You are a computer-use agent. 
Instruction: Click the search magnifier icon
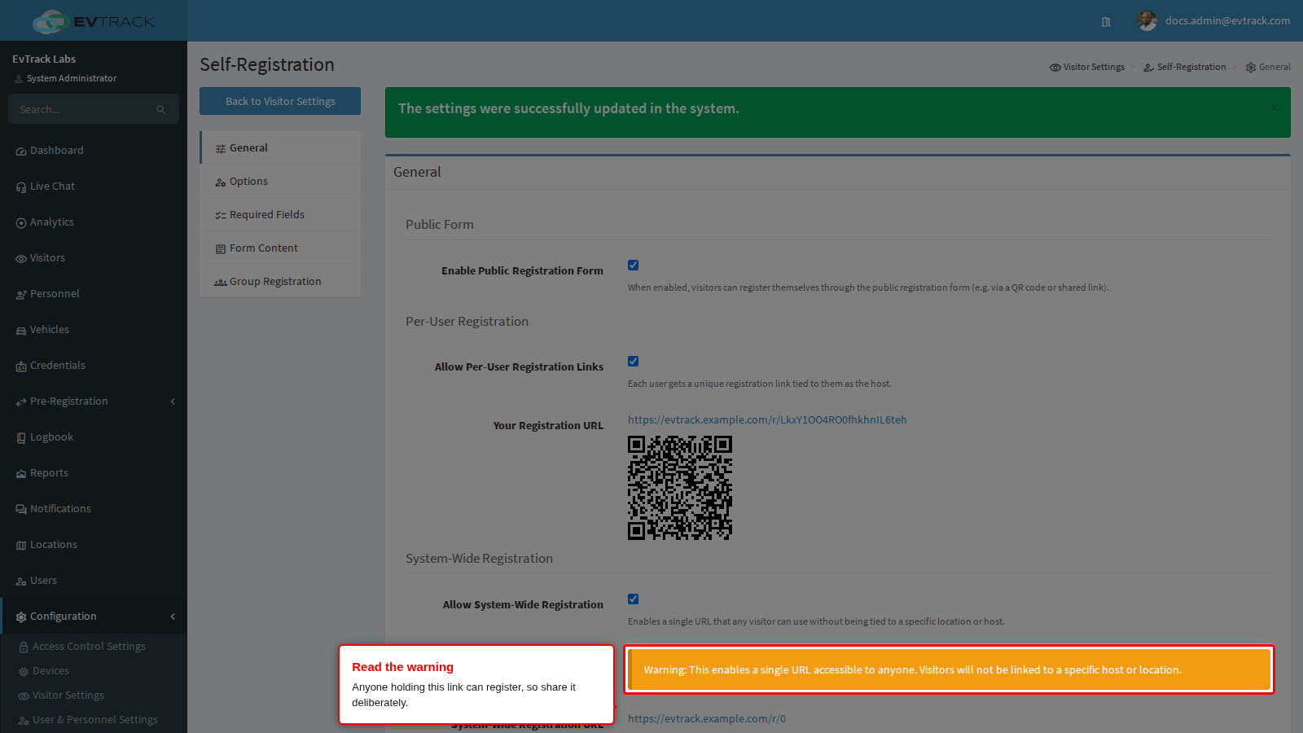pos(161,109)
